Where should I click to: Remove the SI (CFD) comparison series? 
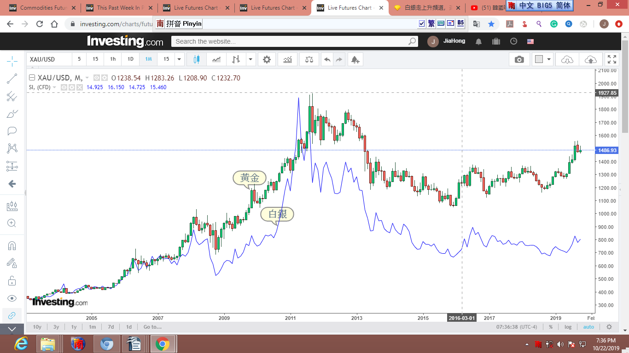coord(79,87)
